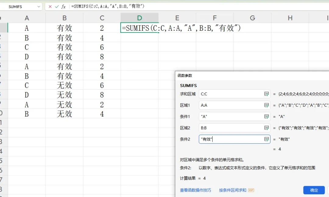The width and height of the screenshot is (329, 197).
Task: Confirm the formula with the green checkmark icon
Action: point(57,6)
